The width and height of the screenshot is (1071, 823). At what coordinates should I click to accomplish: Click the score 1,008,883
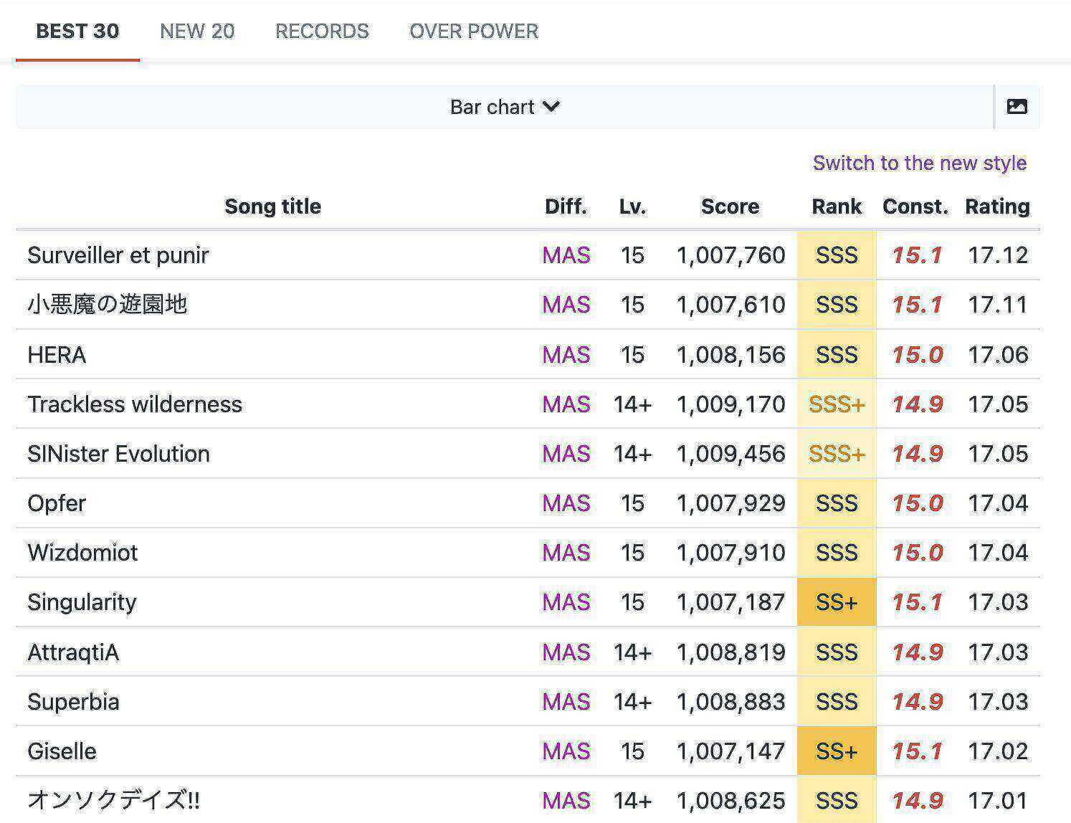(730, 702)
